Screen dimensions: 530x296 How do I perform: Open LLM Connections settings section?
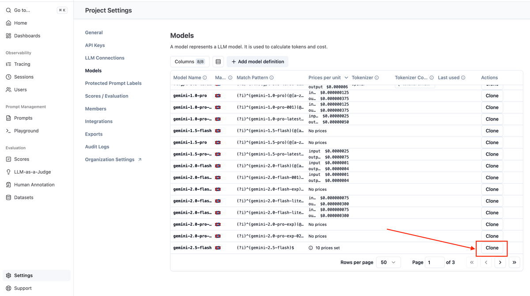click(105, 58)
